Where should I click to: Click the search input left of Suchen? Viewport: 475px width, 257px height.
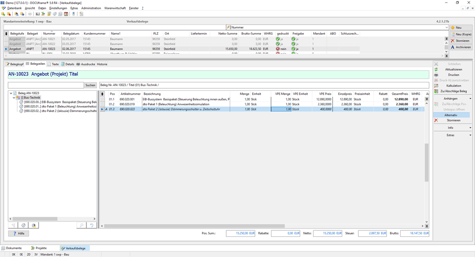(46, 85)
